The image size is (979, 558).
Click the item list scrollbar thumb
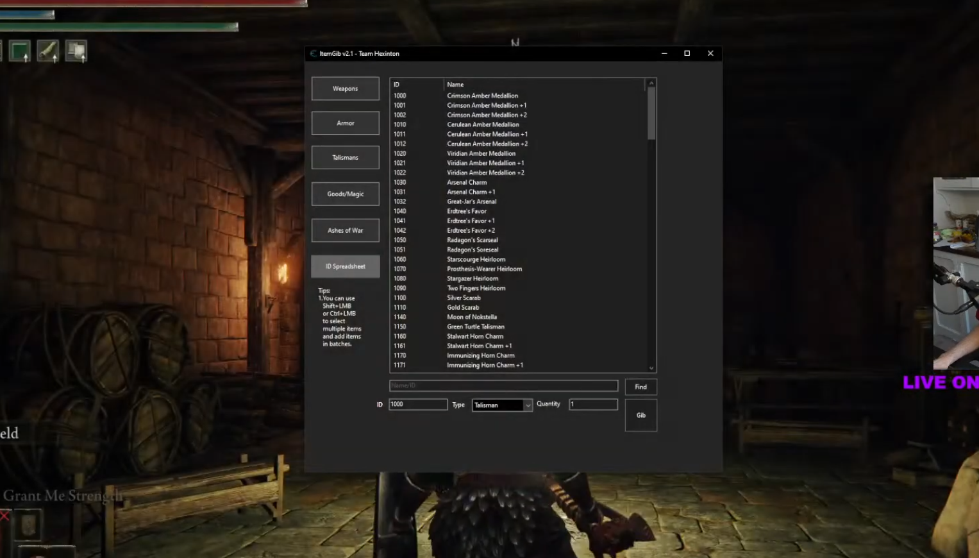[x=651, y=113]
